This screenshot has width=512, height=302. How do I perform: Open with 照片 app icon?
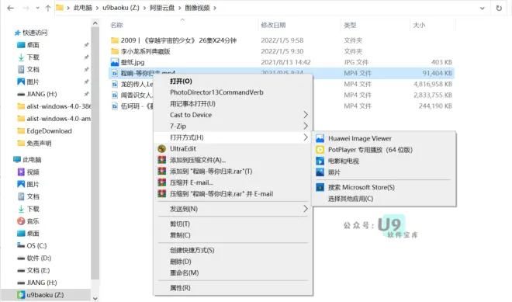pyautogui.click(x=320, y=172)
